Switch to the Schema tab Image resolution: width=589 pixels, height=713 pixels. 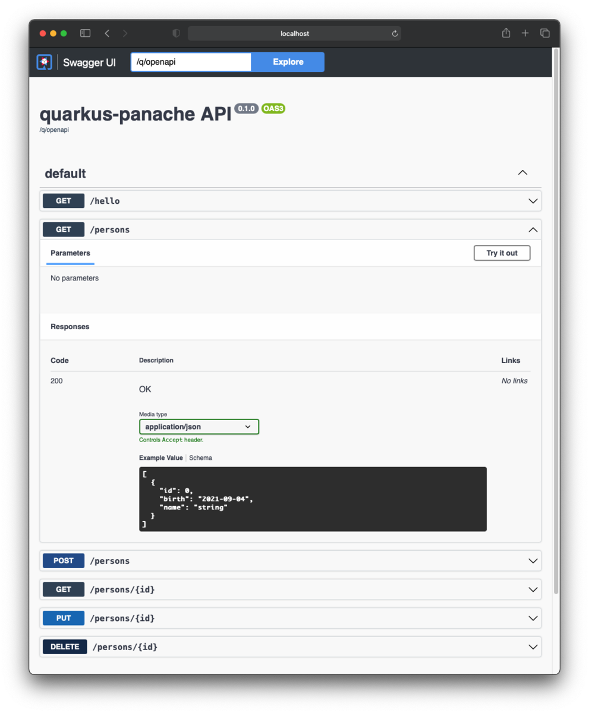[200, 458]
